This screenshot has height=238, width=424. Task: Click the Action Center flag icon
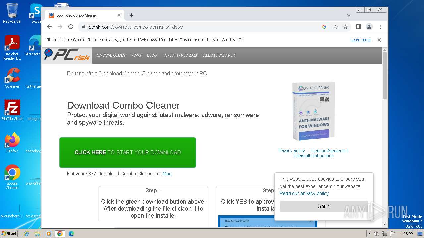pos(393,234)
